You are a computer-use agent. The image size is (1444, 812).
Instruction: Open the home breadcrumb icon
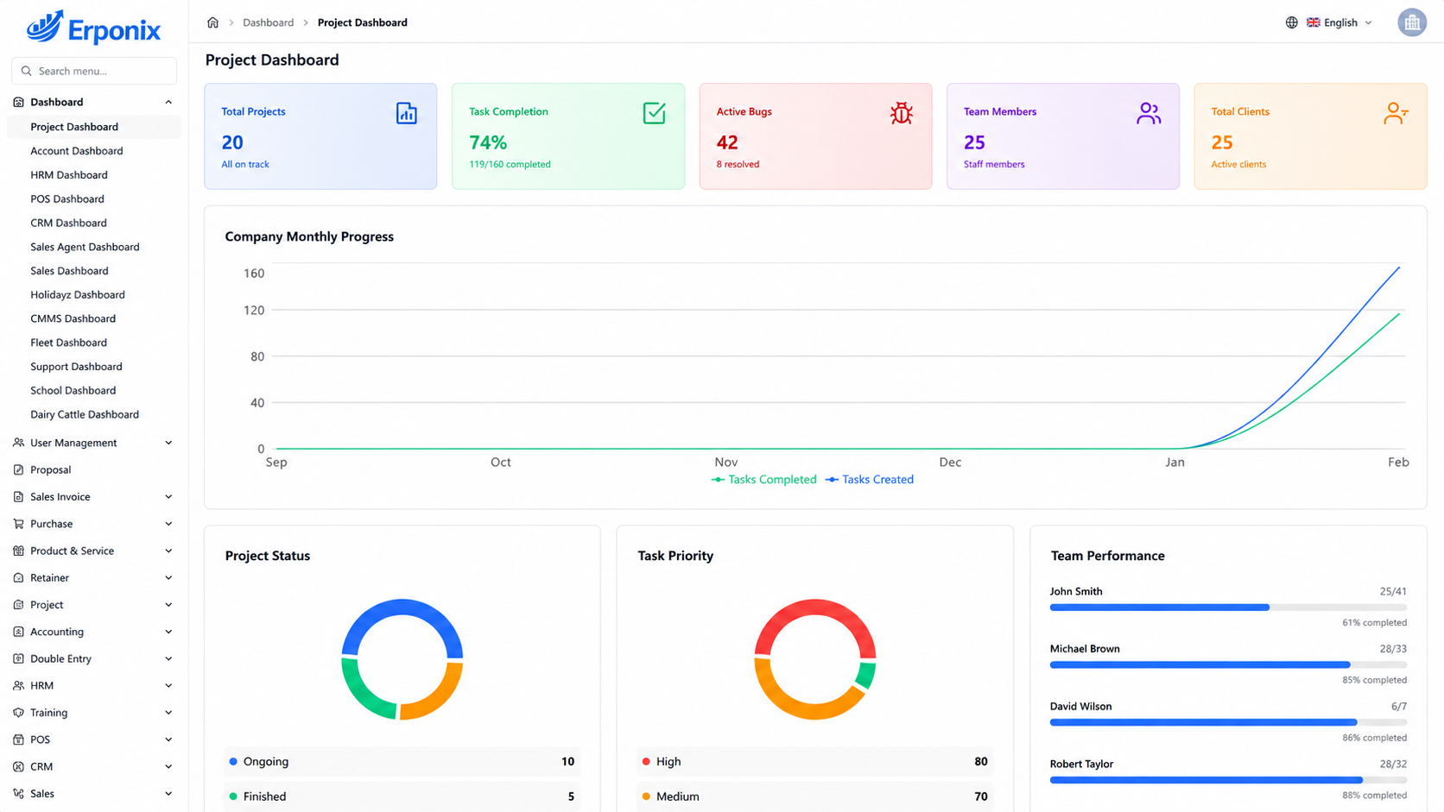tap(212, 22)
